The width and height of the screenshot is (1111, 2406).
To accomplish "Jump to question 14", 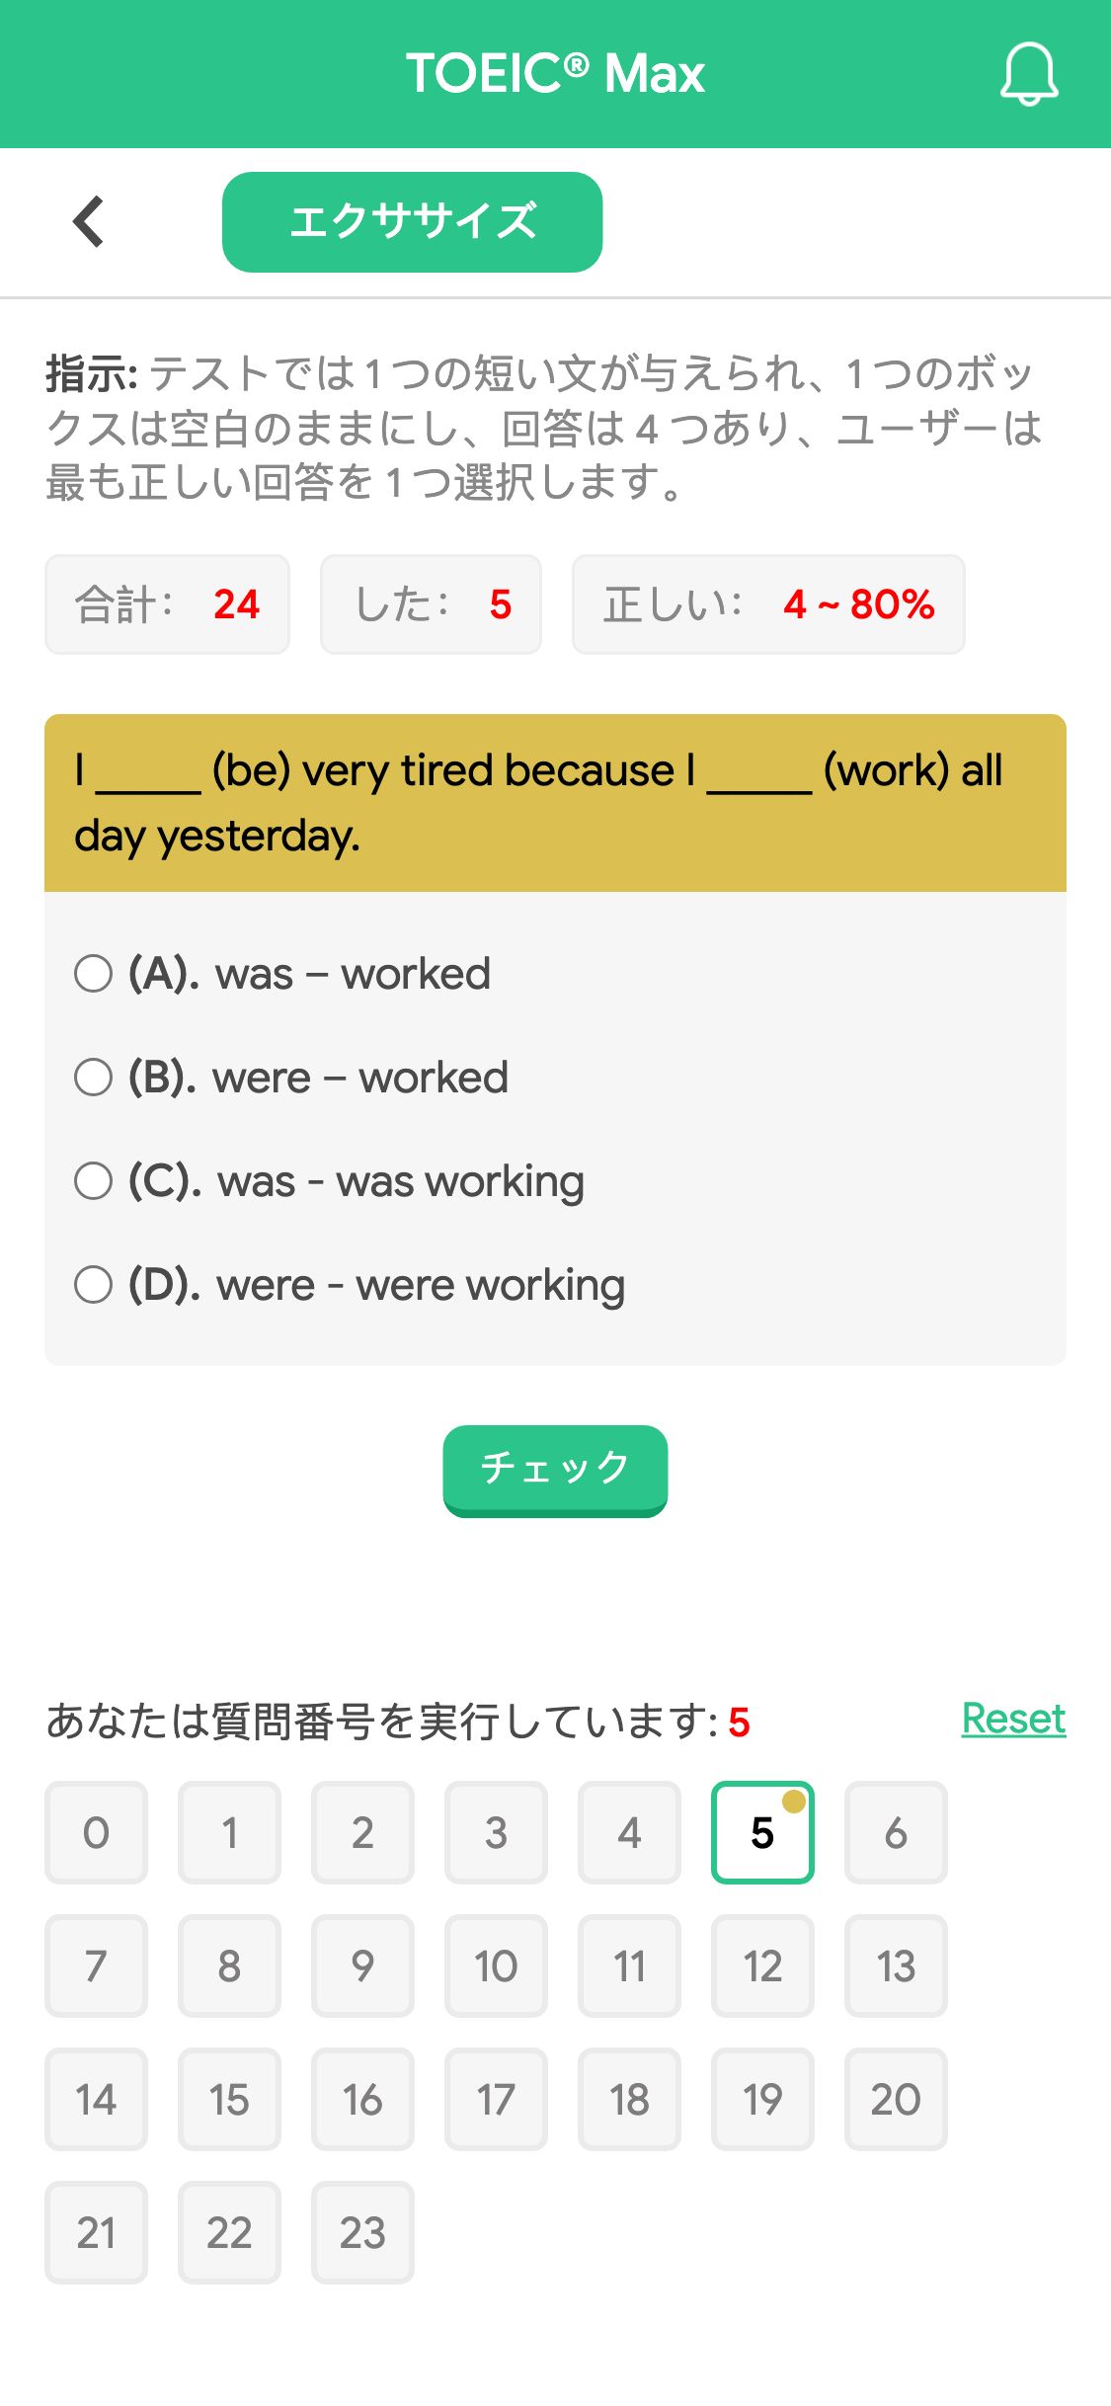I will click(96, 2099).
